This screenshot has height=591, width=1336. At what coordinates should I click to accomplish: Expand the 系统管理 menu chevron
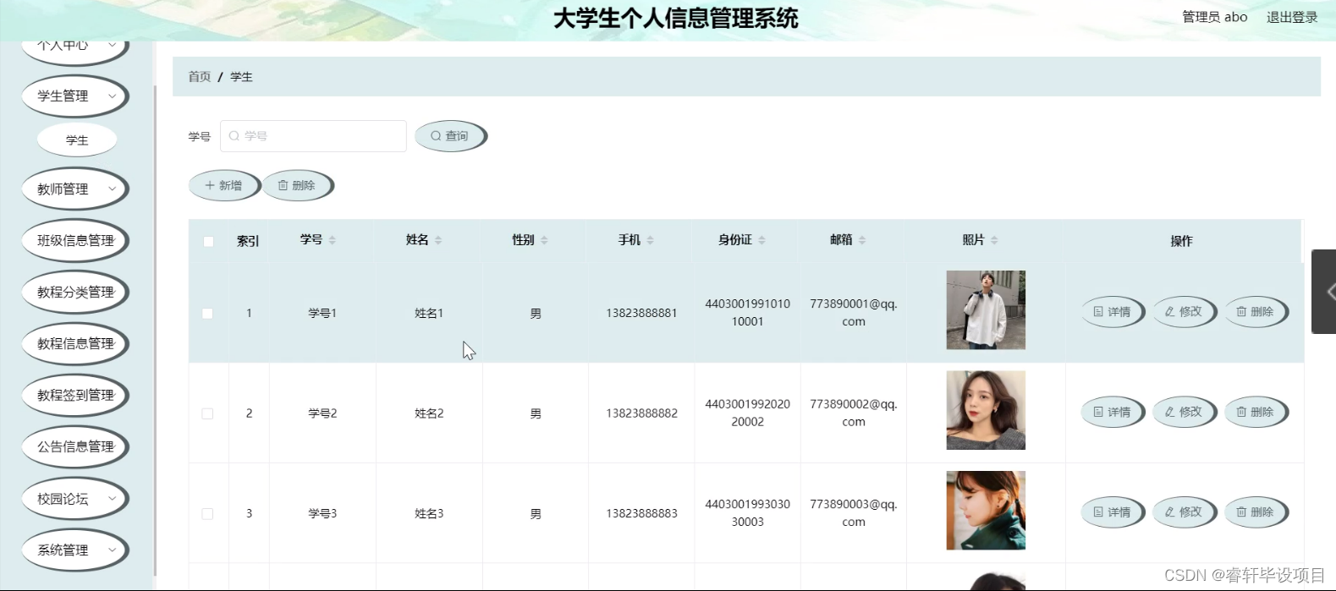point(112,550)
